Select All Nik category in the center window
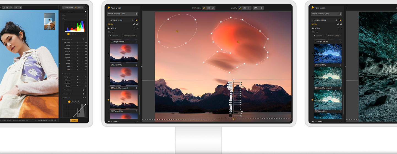The image size is (397, 154). tap(110, 24)
